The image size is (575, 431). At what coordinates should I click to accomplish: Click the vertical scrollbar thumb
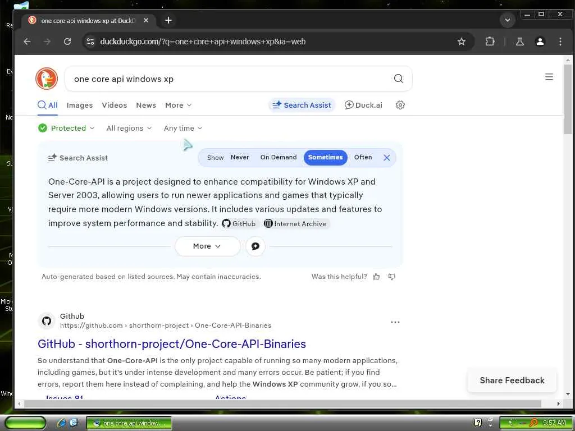point(568,99)
